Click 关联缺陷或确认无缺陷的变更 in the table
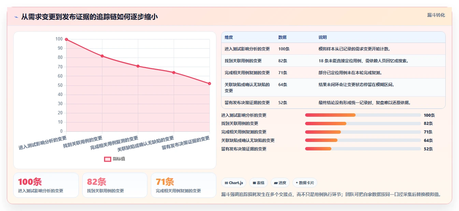 tap(247, 87)
